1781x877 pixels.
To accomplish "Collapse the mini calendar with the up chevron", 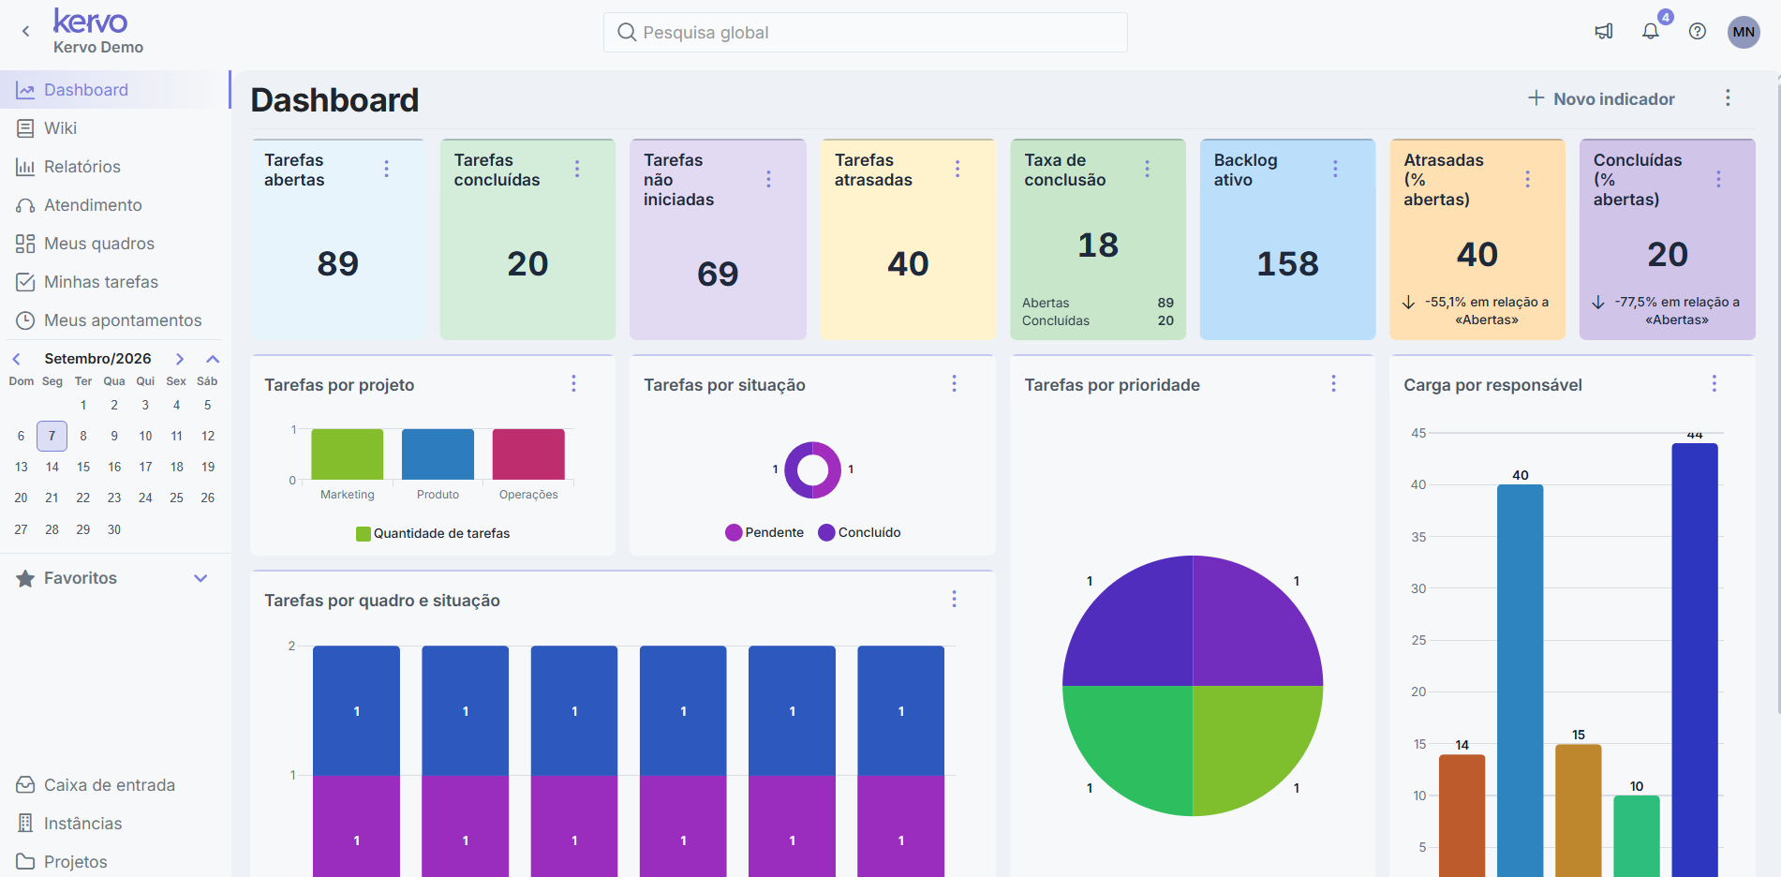I will click(x=213, y=359).
